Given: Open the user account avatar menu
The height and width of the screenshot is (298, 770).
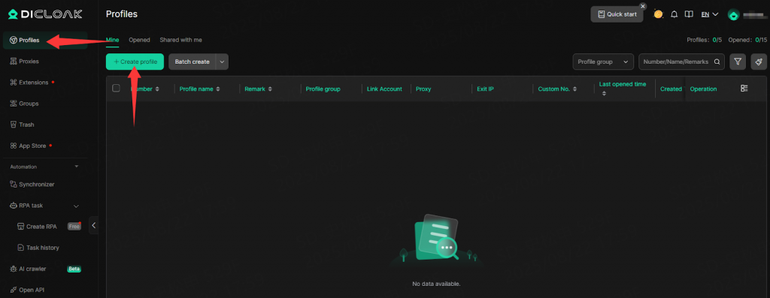Looking at the screenshot, I should click(x=733, y=15).
